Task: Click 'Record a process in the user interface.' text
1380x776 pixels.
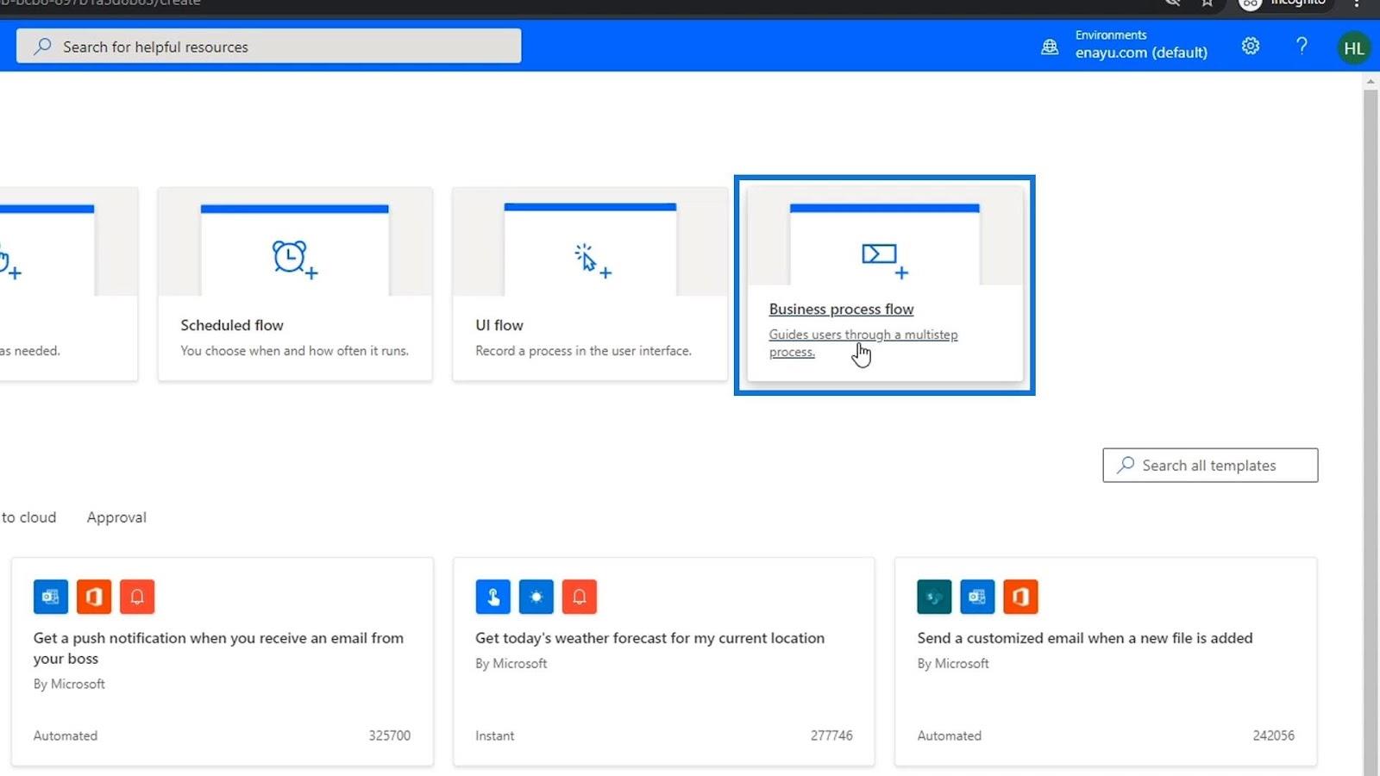Action: 583,351
